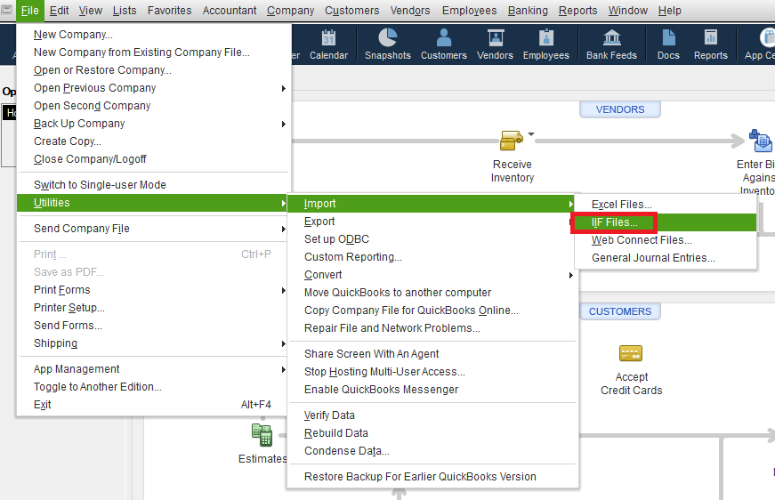Expand Print Forms submenu
Image resolution: width=775 pixels, height=500 pixels.
click(154, 289)
